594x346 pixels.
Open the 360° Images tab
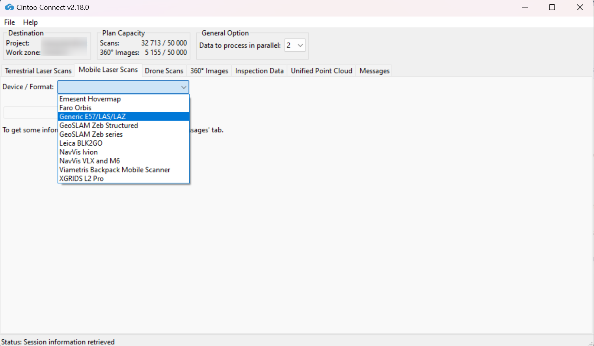pos(209,71)
